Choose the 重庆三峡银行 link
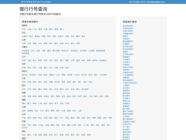The width and height of the screenshot is (186, 140). [x=128, y=111]
